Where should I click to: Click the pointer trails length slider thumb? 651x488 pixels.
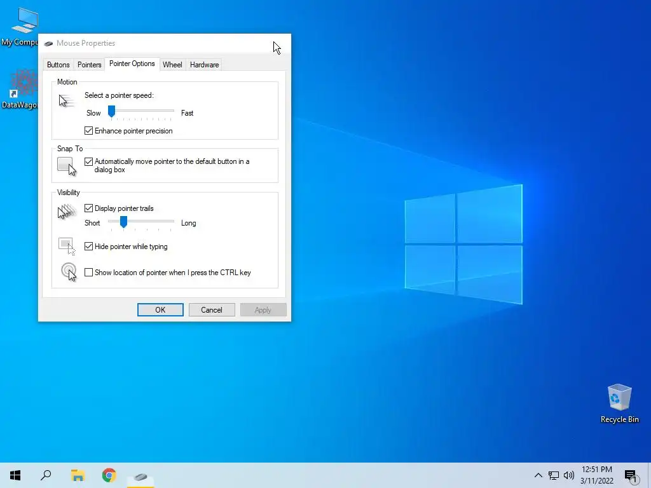pyautogui.click(x=123, y=222)
